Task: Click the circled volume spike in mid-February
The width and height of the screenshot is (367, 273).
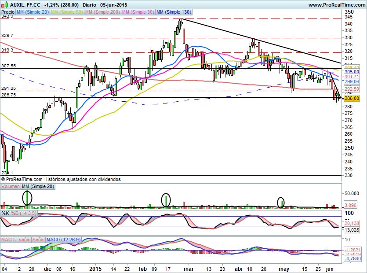Action: (166, 200)
